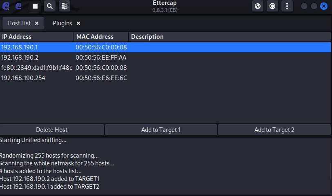Select the Host List tab
332x196 pixels.
(x=19, y=23)
